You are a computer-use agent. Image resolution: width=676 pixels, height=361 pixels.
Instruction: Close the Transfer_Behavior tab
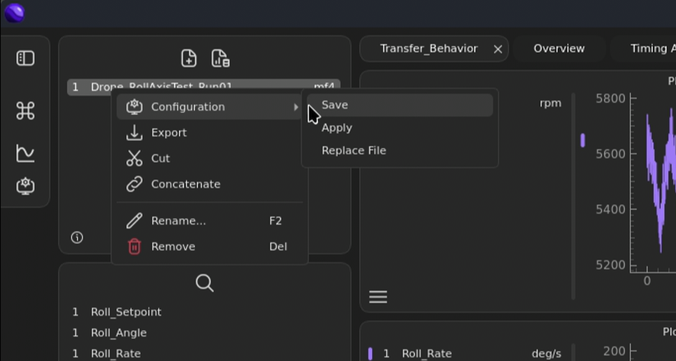(498, 49)
